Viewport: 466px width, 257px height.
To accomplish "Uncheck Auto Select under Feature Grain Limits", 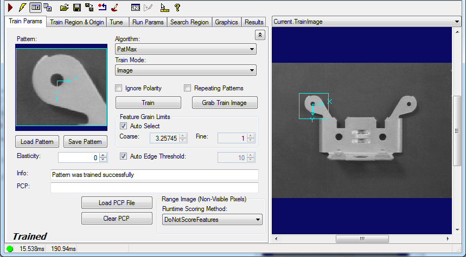I will pyautogui.click(x=123, y=126).
